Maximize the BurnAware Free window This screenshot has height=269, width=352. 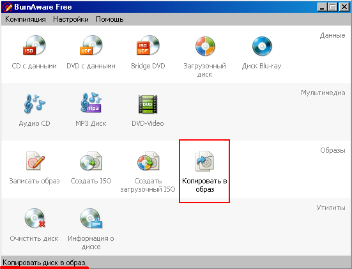333,7
